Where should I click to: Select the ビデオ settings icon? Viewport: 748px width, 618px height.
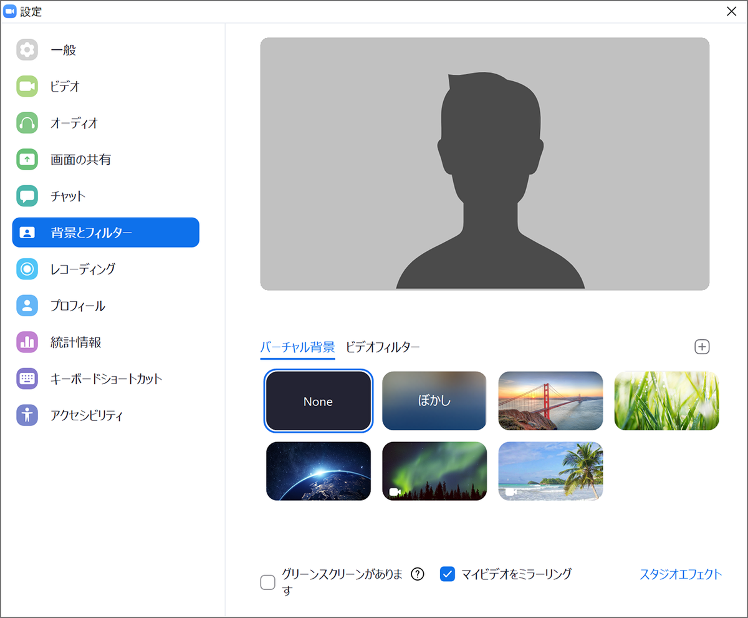[x=27, y=86]
